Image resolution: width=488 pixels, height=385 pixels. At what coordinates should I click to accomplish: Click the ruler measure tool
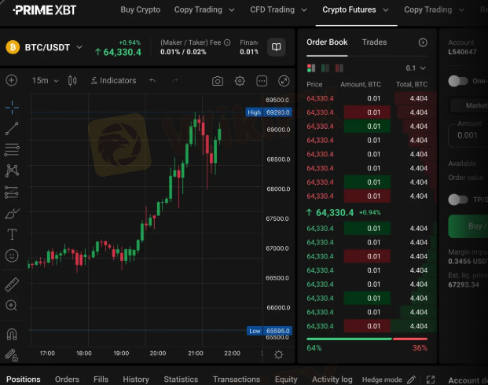12,284
